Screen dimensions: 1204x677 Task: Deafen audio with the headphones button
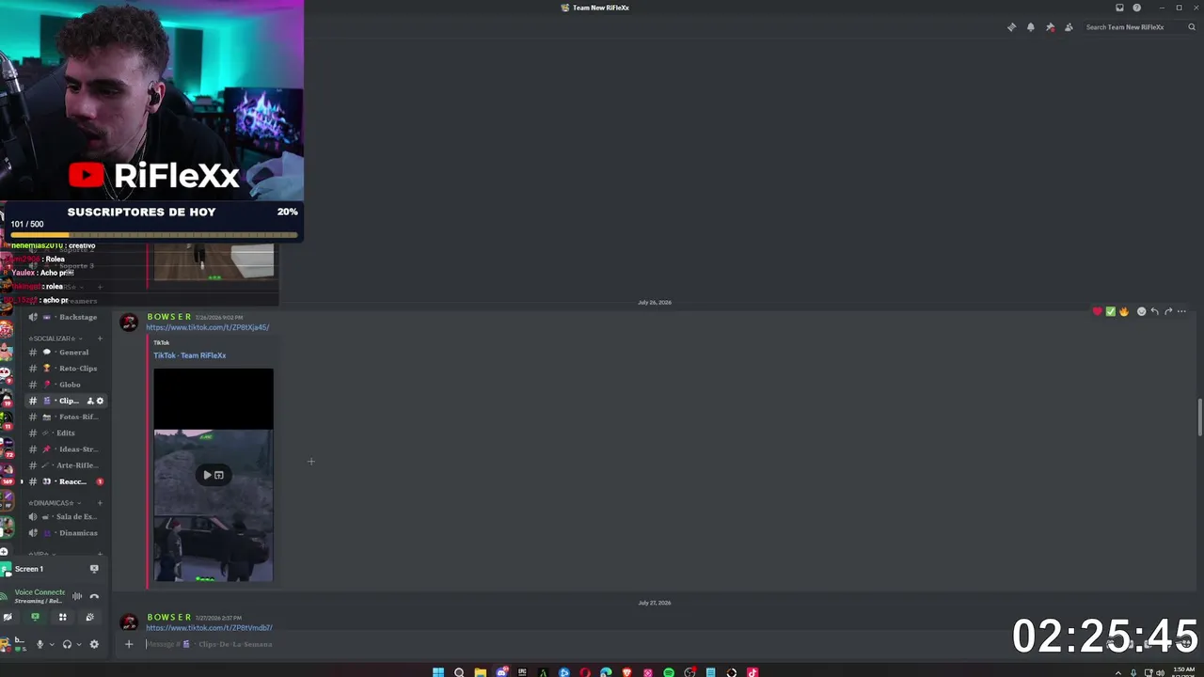67,644
